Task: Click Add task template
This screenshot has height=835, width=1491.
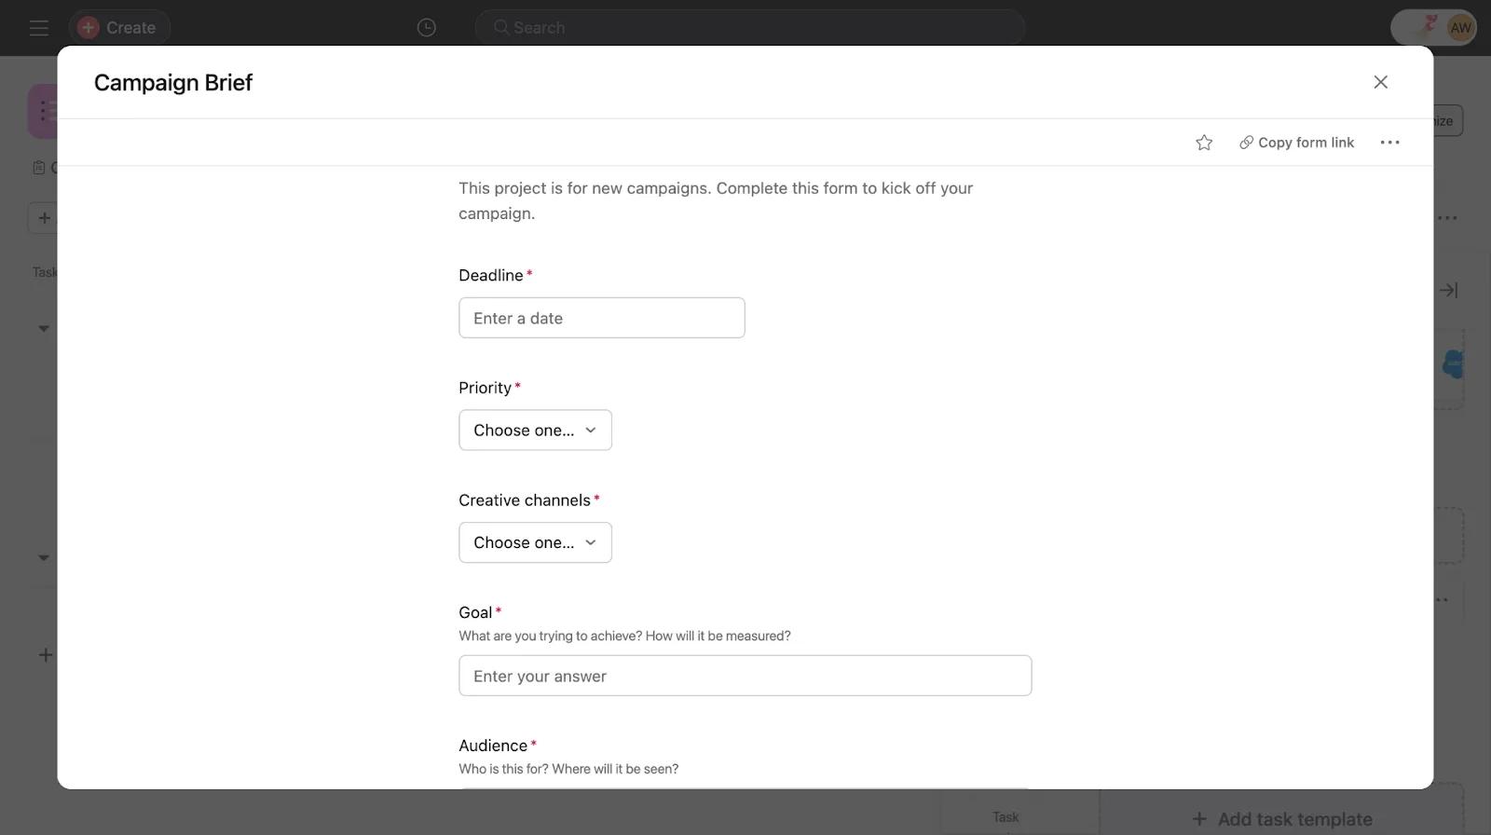Action: click(x=1282, y=819)
